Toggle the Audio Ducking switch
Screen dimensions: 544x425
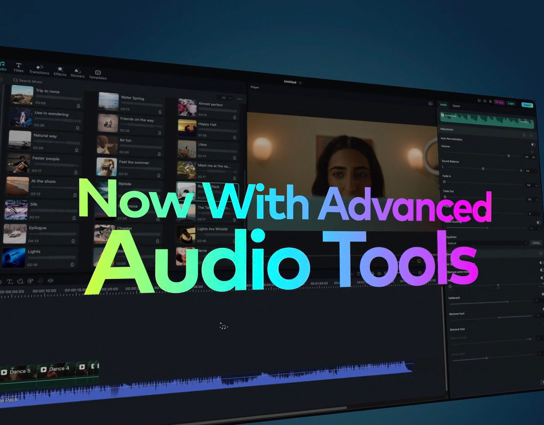click(x=539, y=222)
